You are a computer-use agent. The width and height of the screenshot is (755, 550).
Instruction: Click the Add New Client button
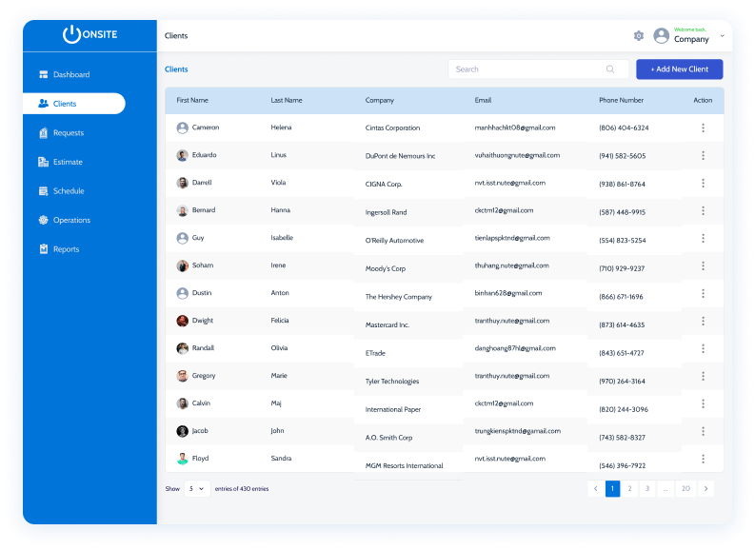679,69
